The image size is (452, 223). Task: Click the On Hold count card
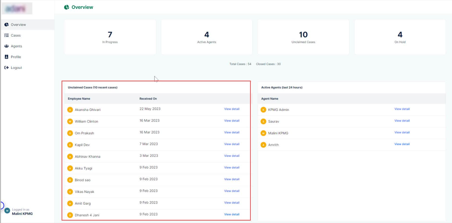400,37
